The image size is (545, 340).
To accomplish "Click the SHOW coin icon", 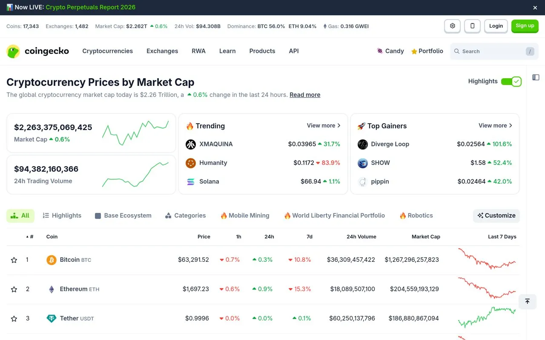I will pyautogui.click(x=362, y=163).
